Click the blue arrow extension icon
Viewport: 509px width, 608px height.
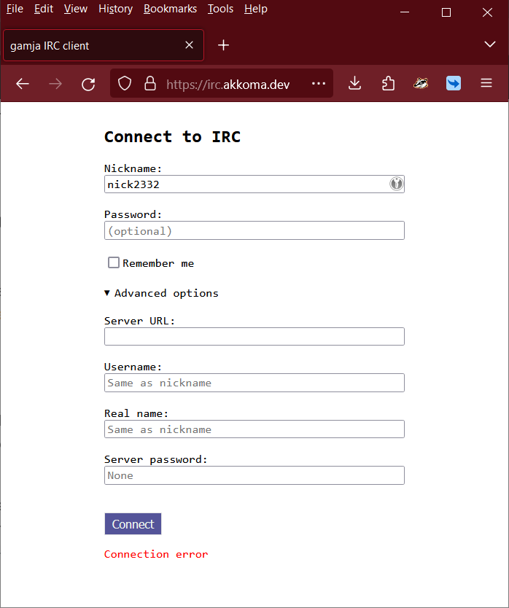(x=453, y=83)
